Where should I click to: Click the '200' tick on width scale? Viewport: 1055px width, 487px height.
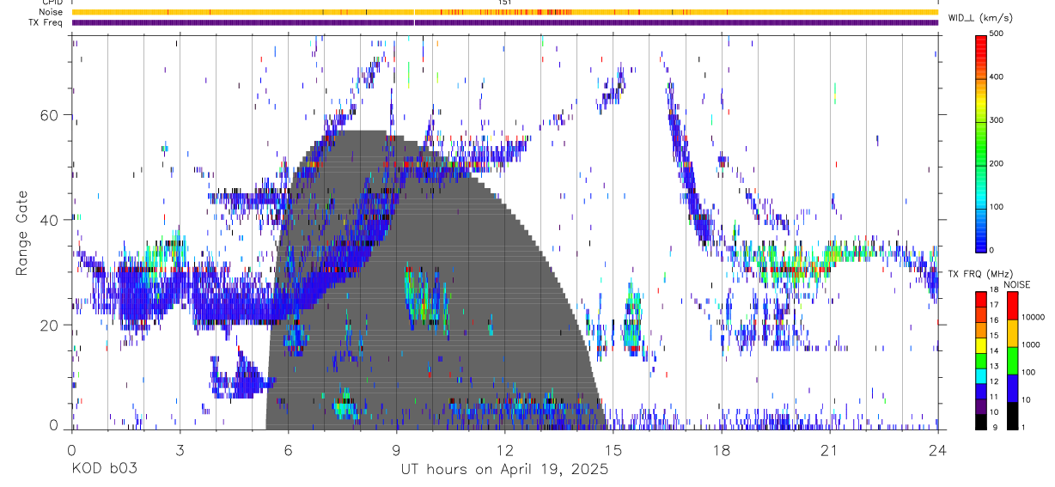(997, 163)
